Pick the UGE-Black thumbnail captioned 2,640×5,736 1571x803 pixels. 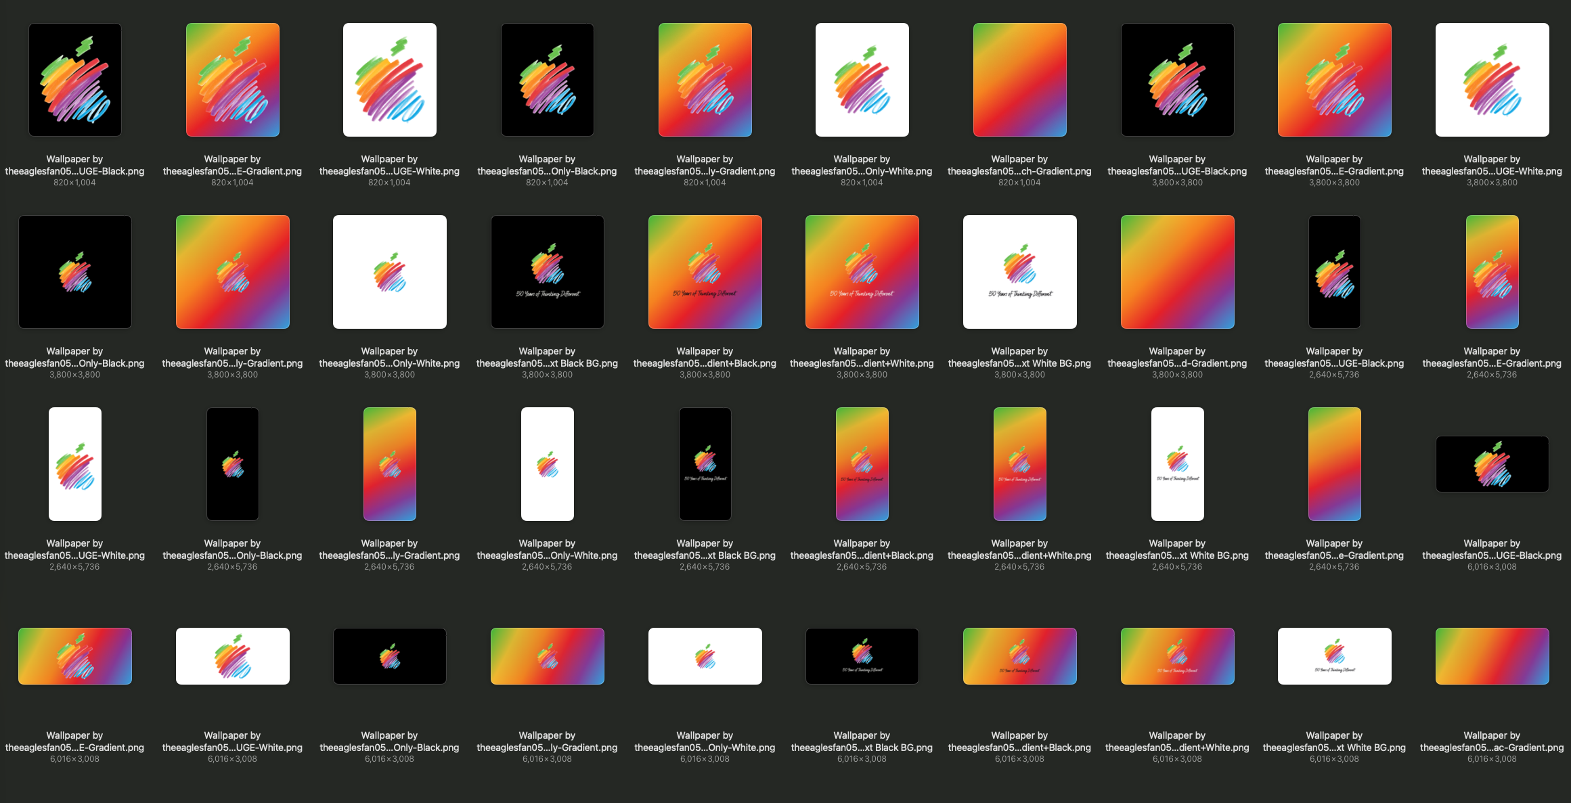[1335, 272]
